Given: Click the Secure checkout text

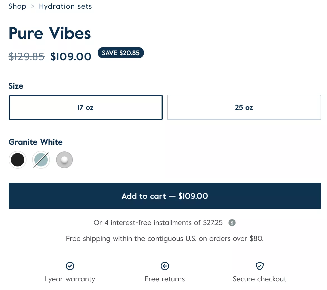Looking at the screenshot, I should pyautogui.click(x=259, y=279).
